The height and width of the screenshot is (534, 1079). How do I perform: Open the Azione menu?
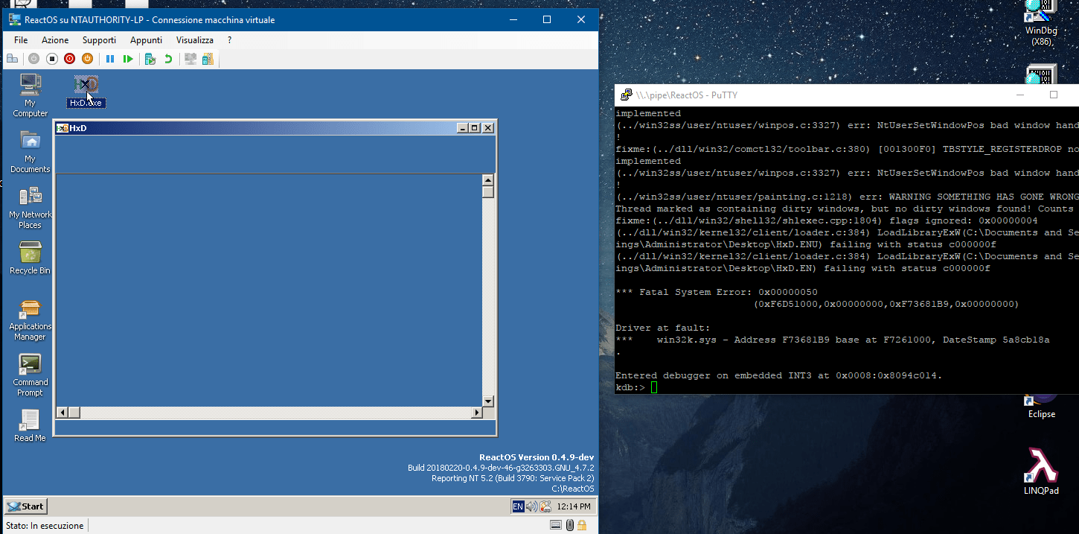(x=55, y=39)
